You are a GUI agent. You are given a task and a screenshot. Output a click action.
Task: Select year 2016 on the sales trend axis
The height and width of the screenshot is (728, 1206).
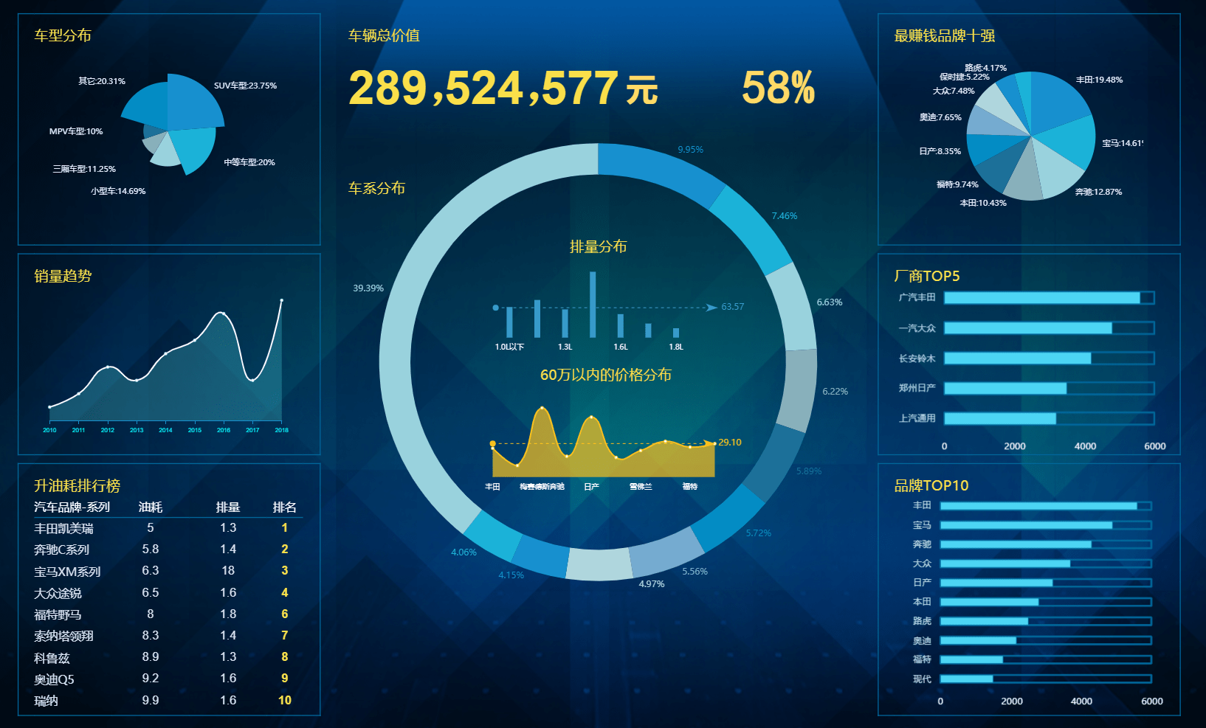pos(224,430)
